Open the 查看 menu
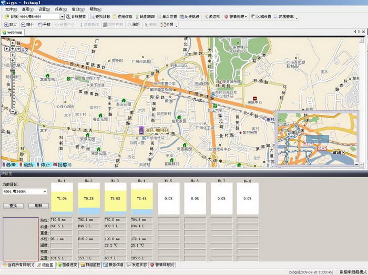The height and width of the screenshot is (275, 368). [x=28, y=9]
